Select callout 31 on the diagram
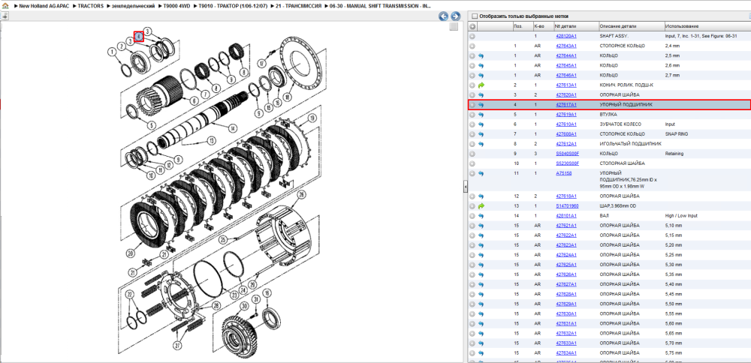 [x=256, y=299]
